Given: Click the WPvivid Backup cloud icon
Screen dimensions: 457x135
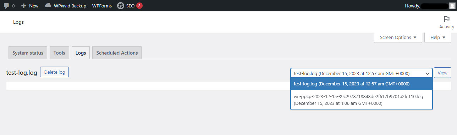Looking at the screenshot, I should (x=48, y=6).
